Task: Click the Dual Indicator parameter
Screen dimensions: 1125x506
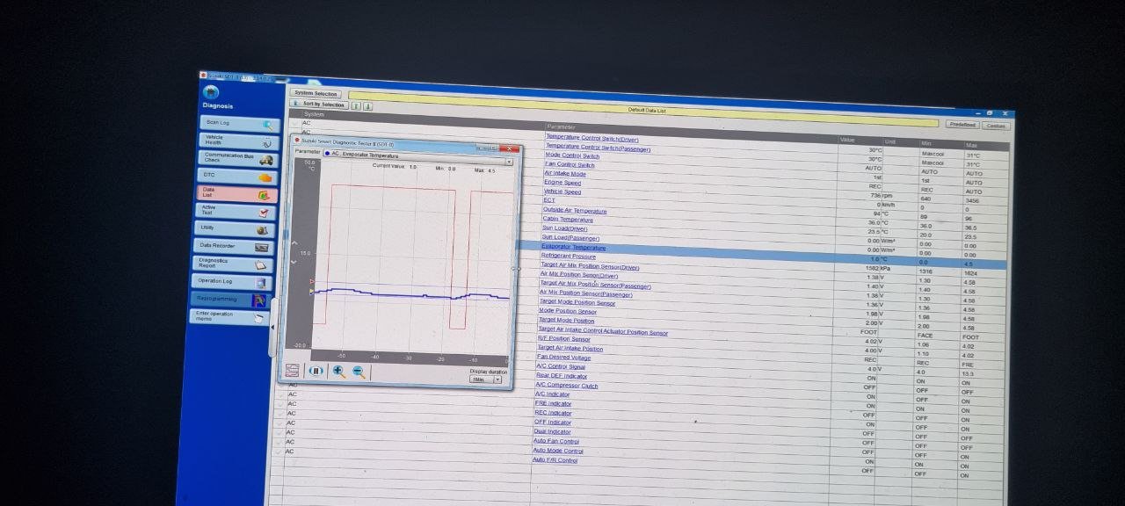Action: (552, 431)
